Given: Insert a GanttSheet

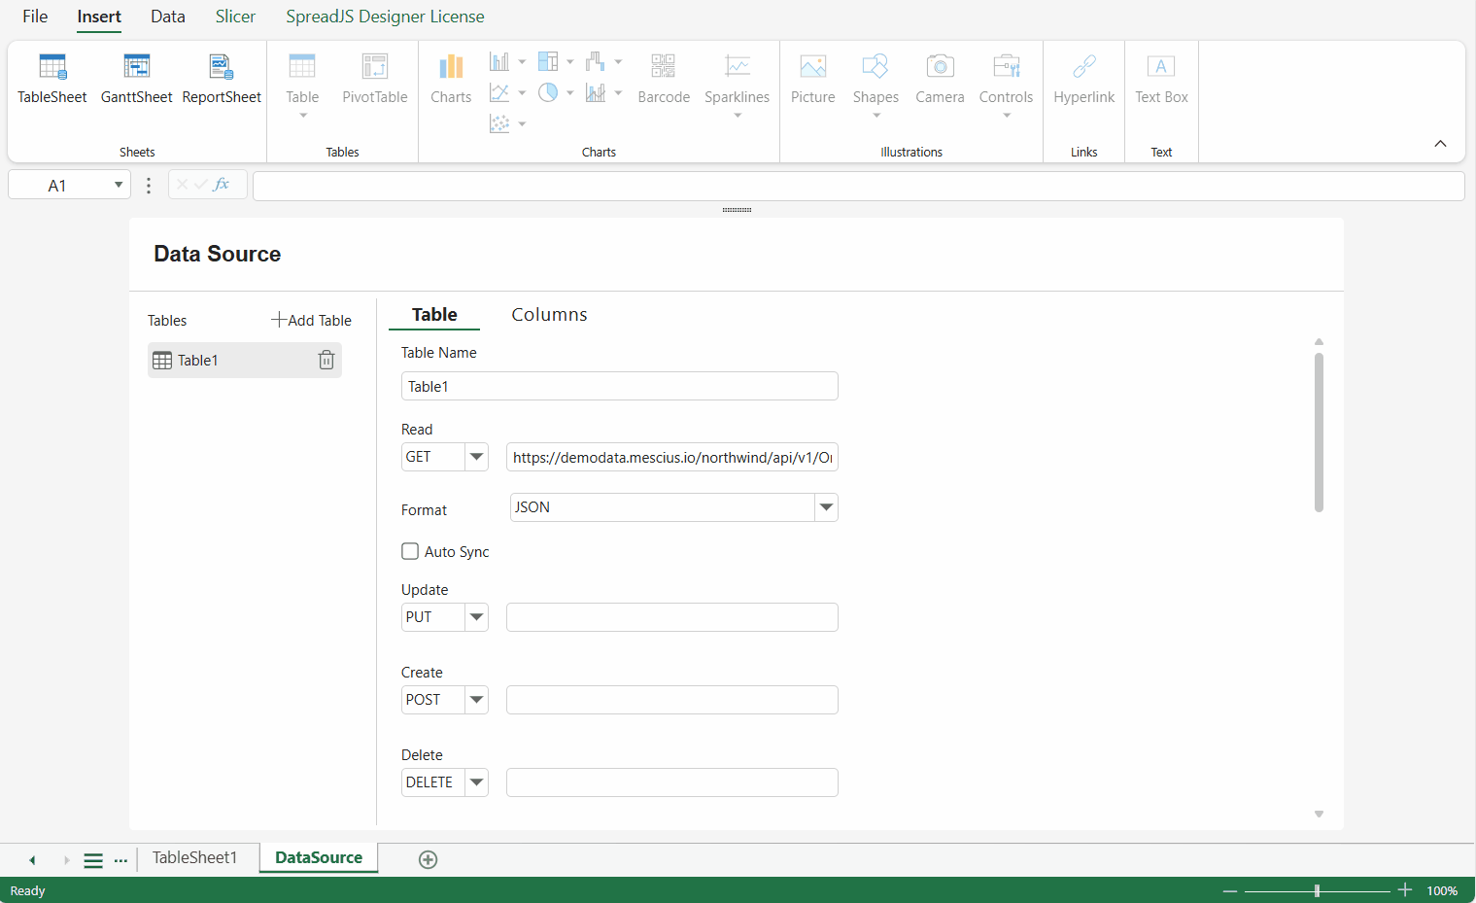Looking at the screenshot, I should tap(137, 79).
